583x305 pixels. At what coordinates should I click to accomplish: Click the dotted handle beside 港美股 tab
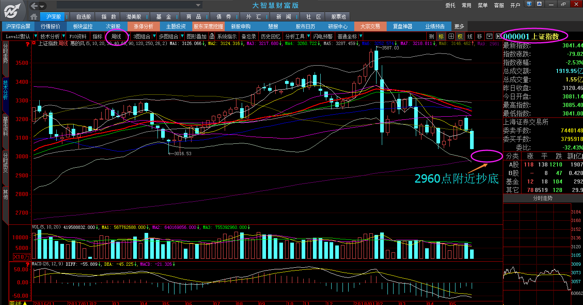pos(147,17)
